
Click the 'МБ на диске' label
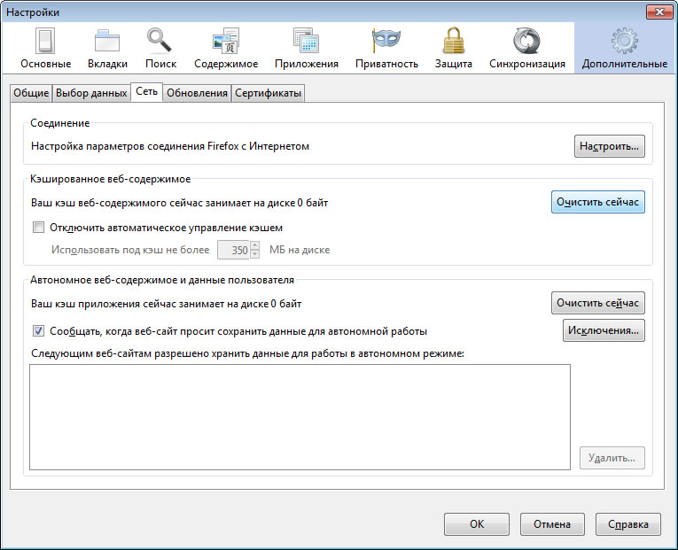[300, 250]
